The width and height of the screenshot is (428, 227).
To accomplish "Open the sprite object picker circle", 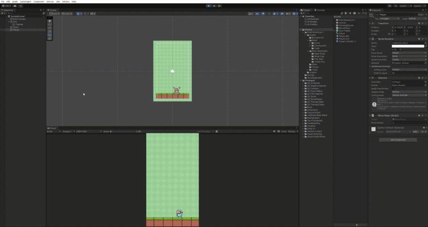I will [x=425, y=43].
